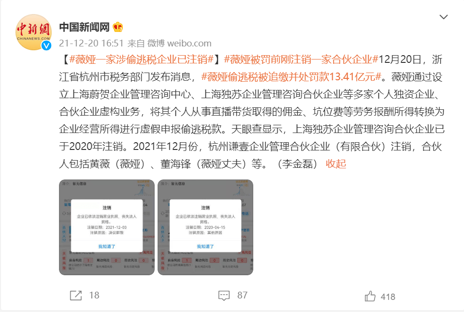Click the post body text paragraph

point(252,112)
